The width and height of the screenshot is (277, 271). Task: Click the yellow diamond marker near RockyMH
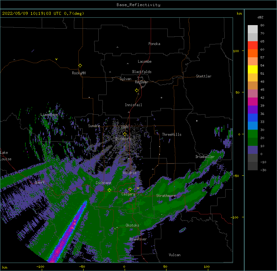(x=80, y=66)
